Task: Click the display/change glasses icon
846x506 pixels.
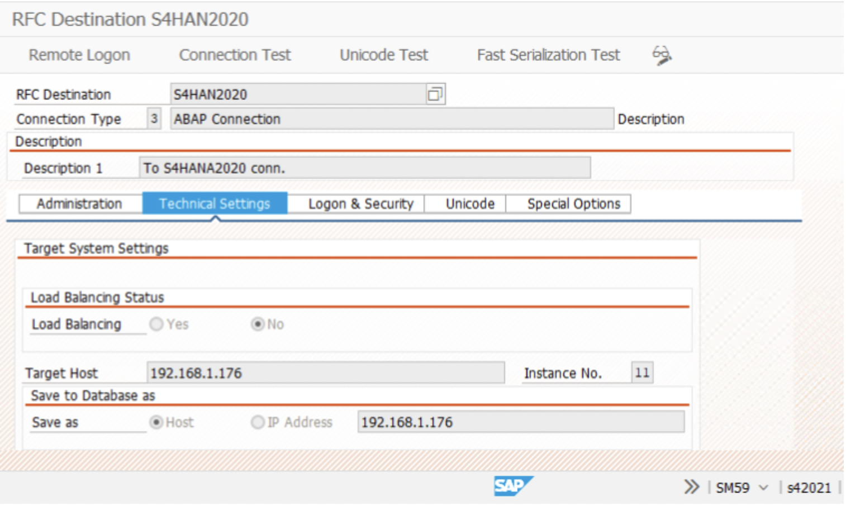Action: click(x=662, y=55)
